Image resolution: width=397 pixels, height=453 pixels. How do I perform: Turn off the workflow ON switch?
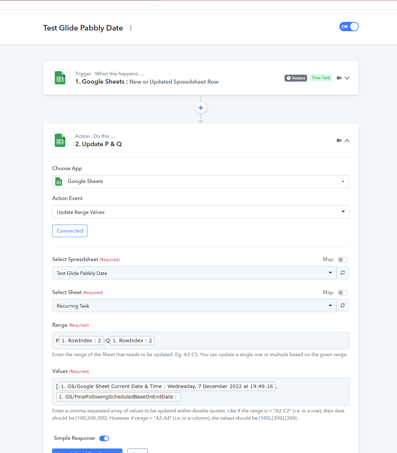[x=349, y=27]
